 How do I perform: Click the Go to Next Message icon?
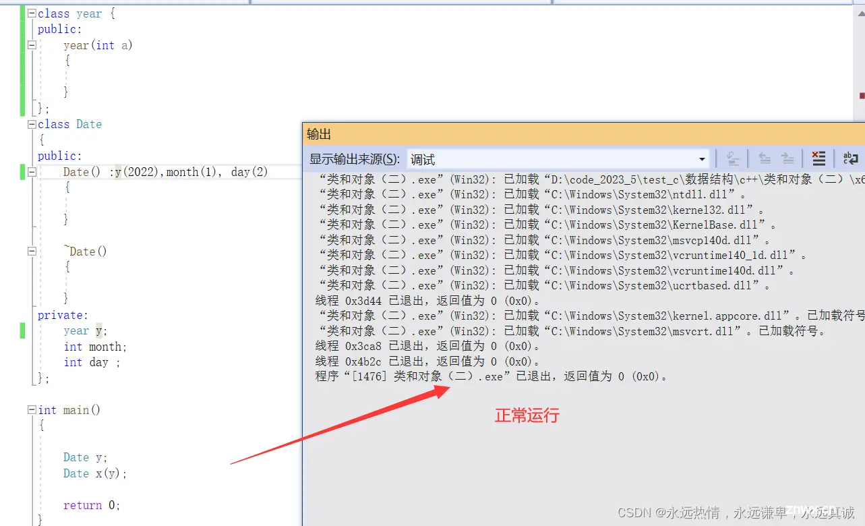(x=787, y=158)
